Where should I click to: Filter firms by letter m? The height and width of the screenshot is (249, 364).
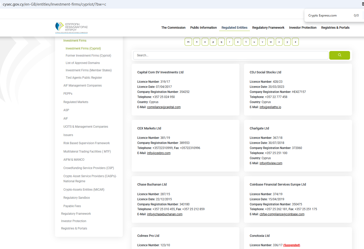[x=188, y=42]
